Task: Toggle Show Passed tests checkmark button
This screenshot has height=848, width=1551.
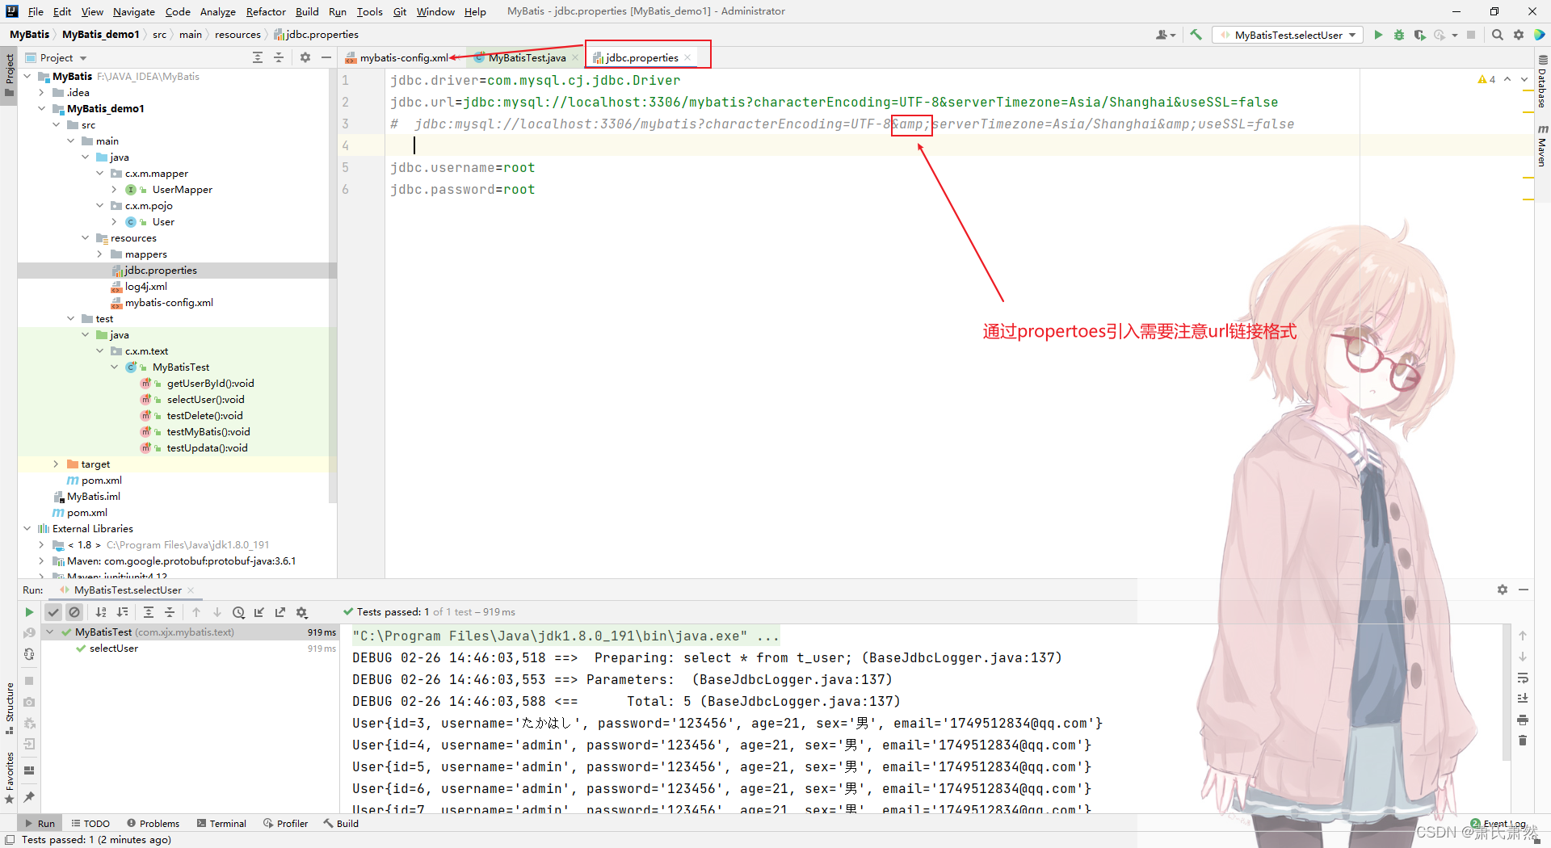Action: [x=53, y=612]
